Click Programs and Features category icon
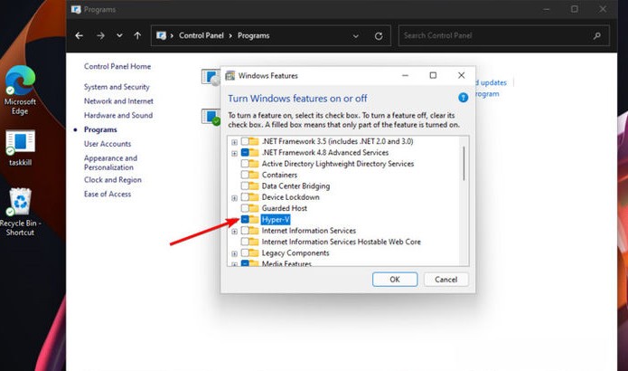Viewport: 628px width, 371px height. [211, 77]
